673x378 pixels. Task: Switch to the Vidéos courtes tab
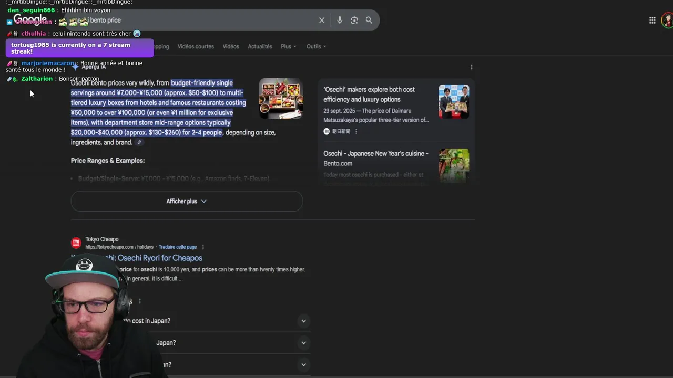point(196,46)
